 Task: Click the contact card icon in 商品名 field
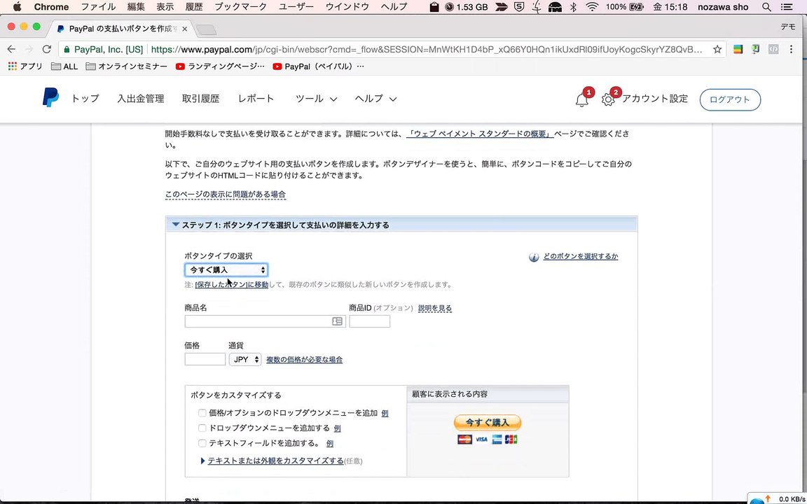click(x=337, y=321)
